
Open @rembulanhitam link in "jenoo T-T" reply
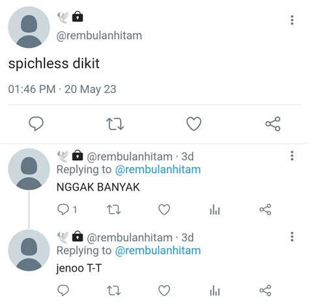pos(158,251)
